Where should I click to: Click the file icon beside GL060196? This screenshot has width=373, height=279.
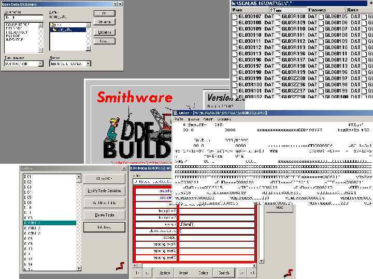[x=321, y=72]
